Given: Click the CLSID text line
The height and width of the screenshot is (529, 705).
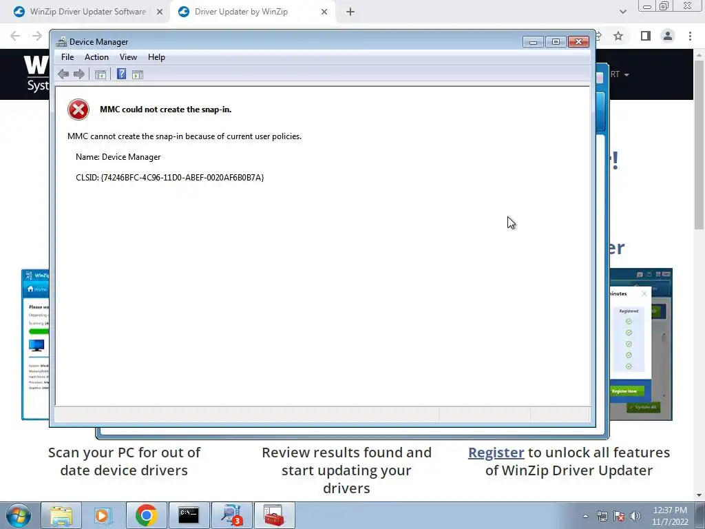Looking at the screenshot, I should point(170,178).
